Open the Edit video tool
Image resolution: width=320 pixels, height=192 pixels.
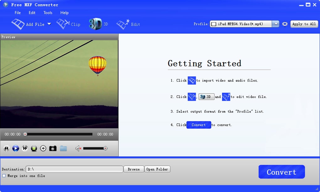point(128,24)
